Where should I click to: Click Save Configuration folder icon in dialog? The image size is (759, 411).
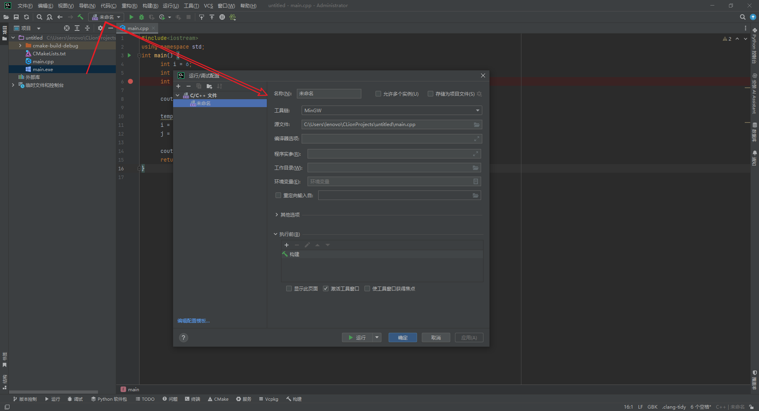209,86
